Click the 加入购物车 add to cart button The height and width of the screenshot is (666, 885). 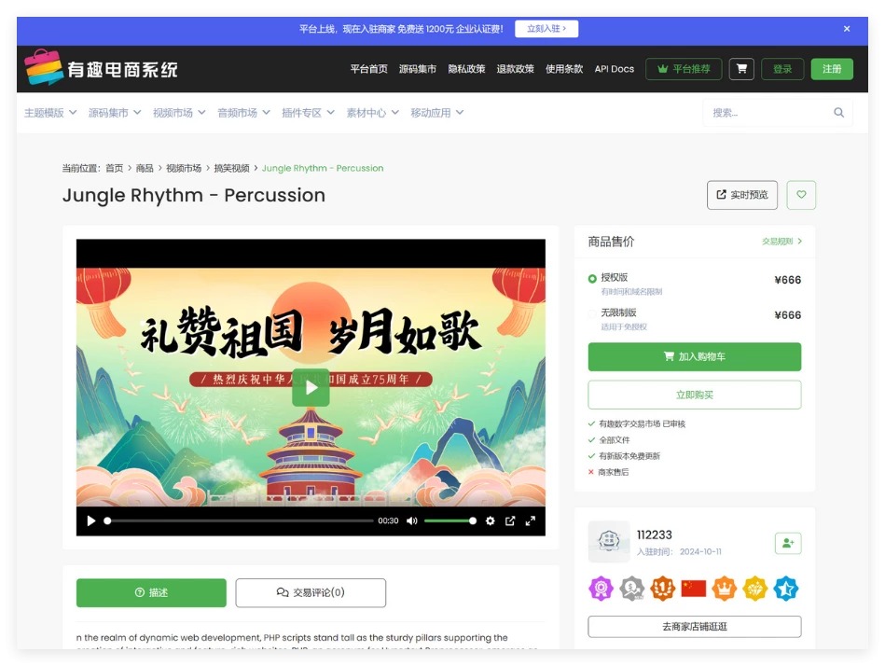tap(694, 356)
